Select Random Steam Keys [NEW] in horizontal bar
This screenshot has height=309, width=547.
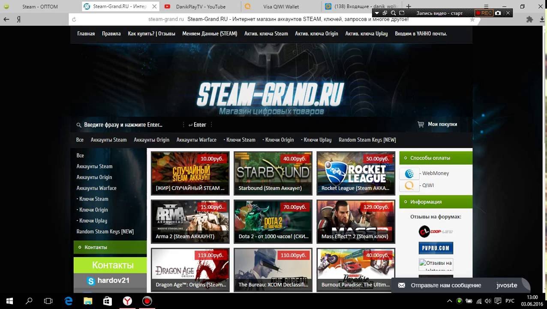[x=367, y=139]
